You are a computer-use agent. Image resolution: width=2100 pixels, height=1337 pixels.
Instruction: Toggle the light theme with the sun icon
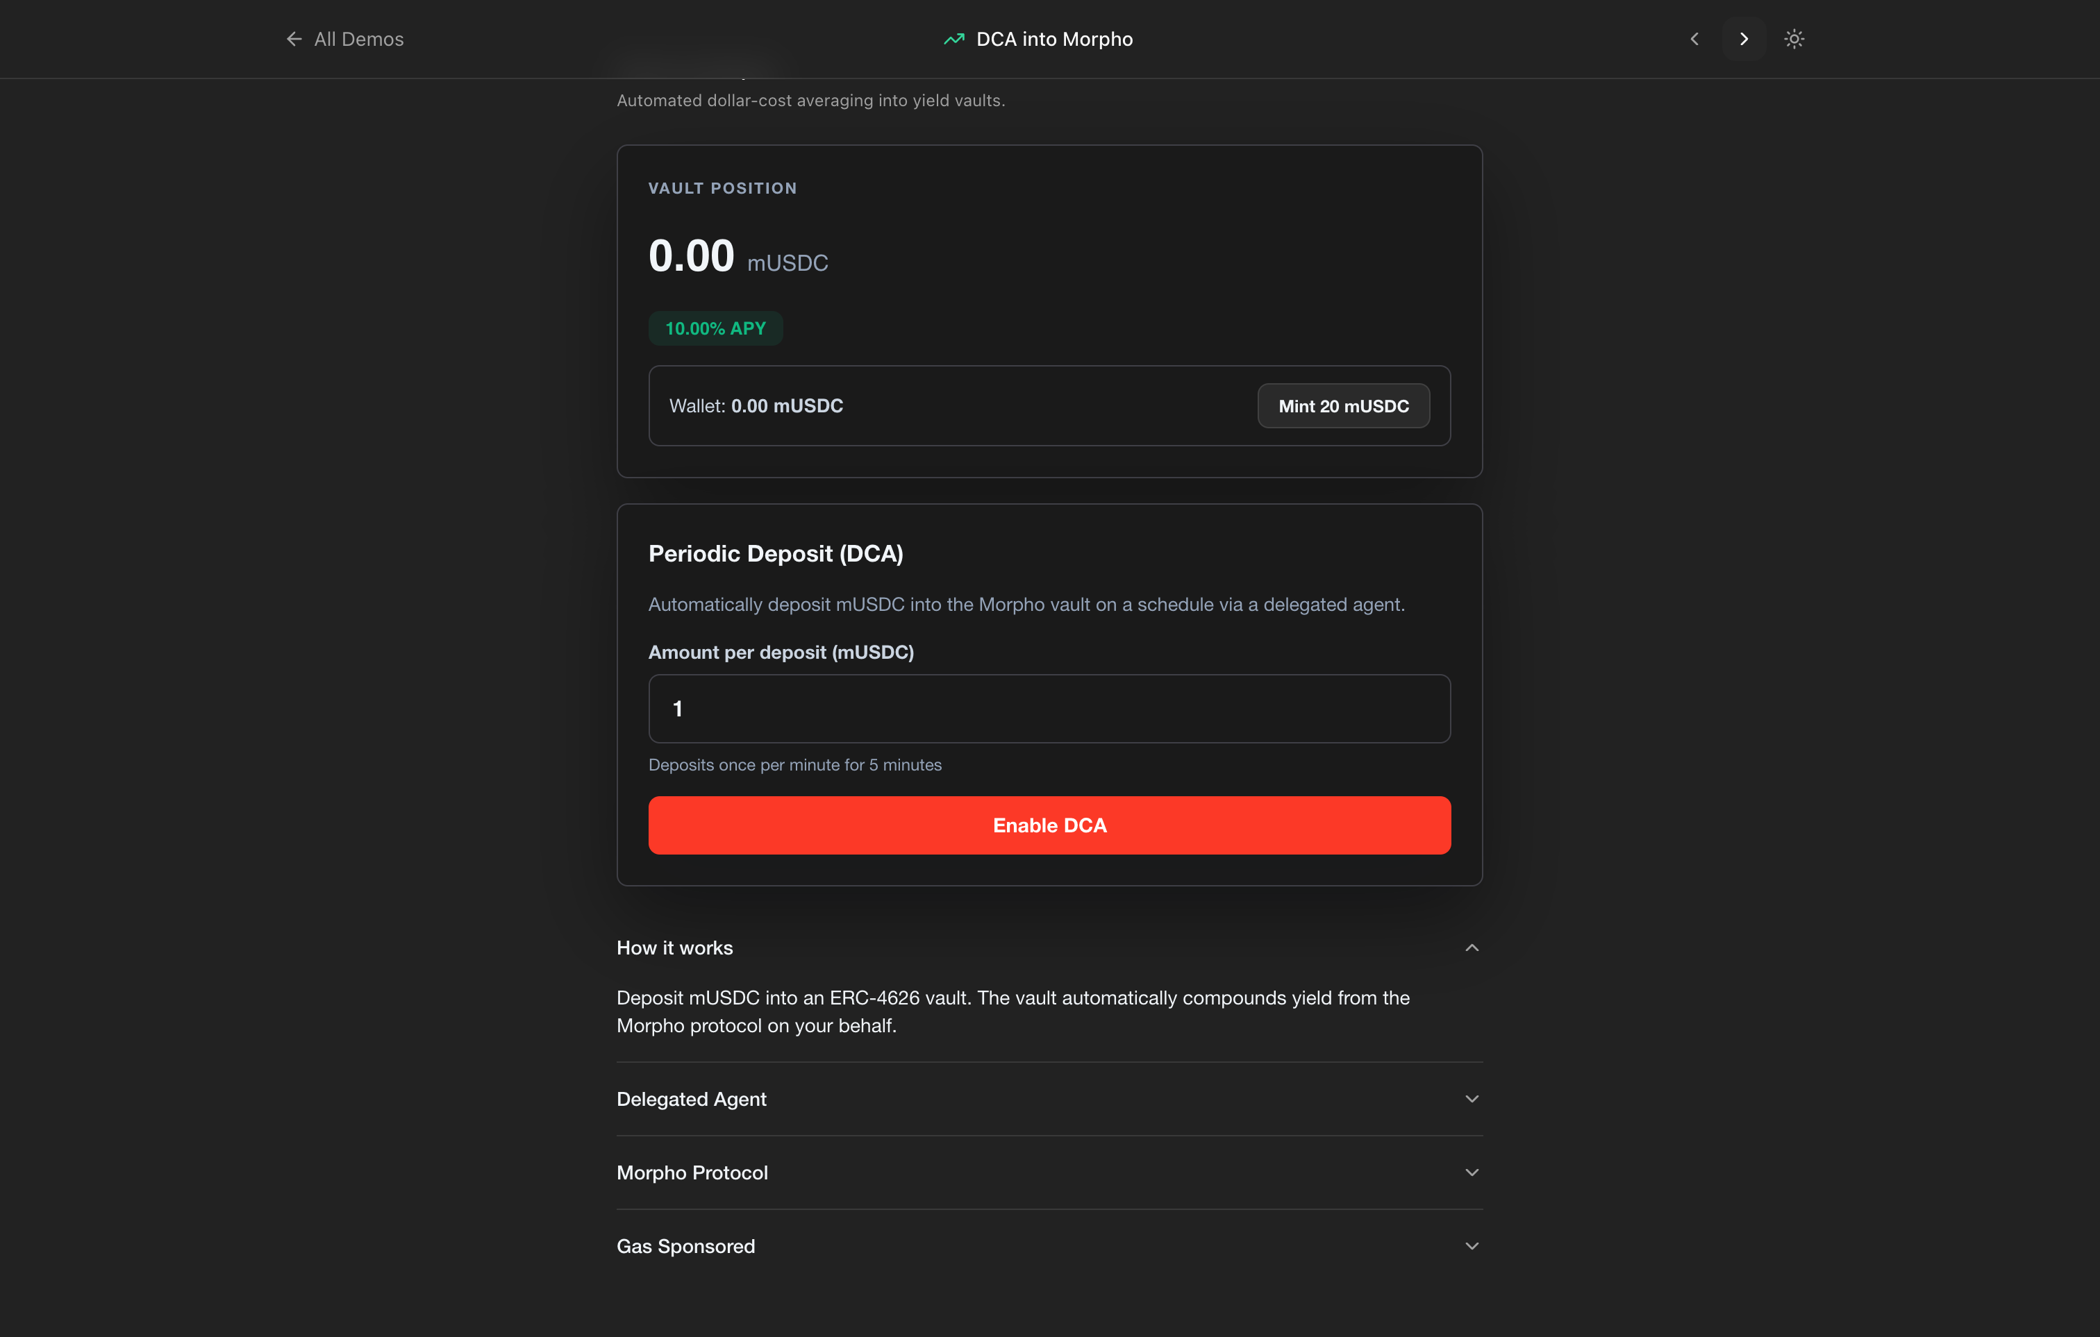click(x=1794, y=39)
